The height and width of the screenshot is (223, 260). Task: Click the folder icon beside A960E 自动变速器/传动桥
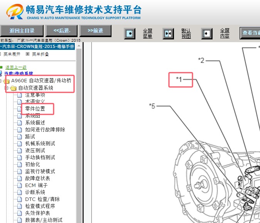point(6,81)
